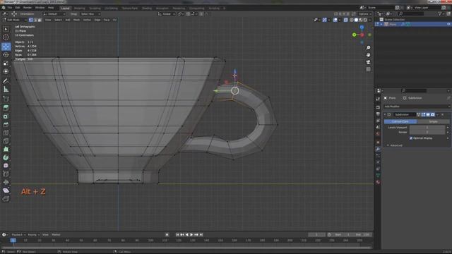452x254 pixels.
Task: Select the Inset Faces tool
Action: 6,116
